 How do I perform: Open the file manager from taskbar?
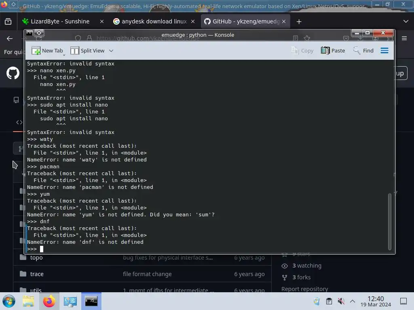click(28, 301)
